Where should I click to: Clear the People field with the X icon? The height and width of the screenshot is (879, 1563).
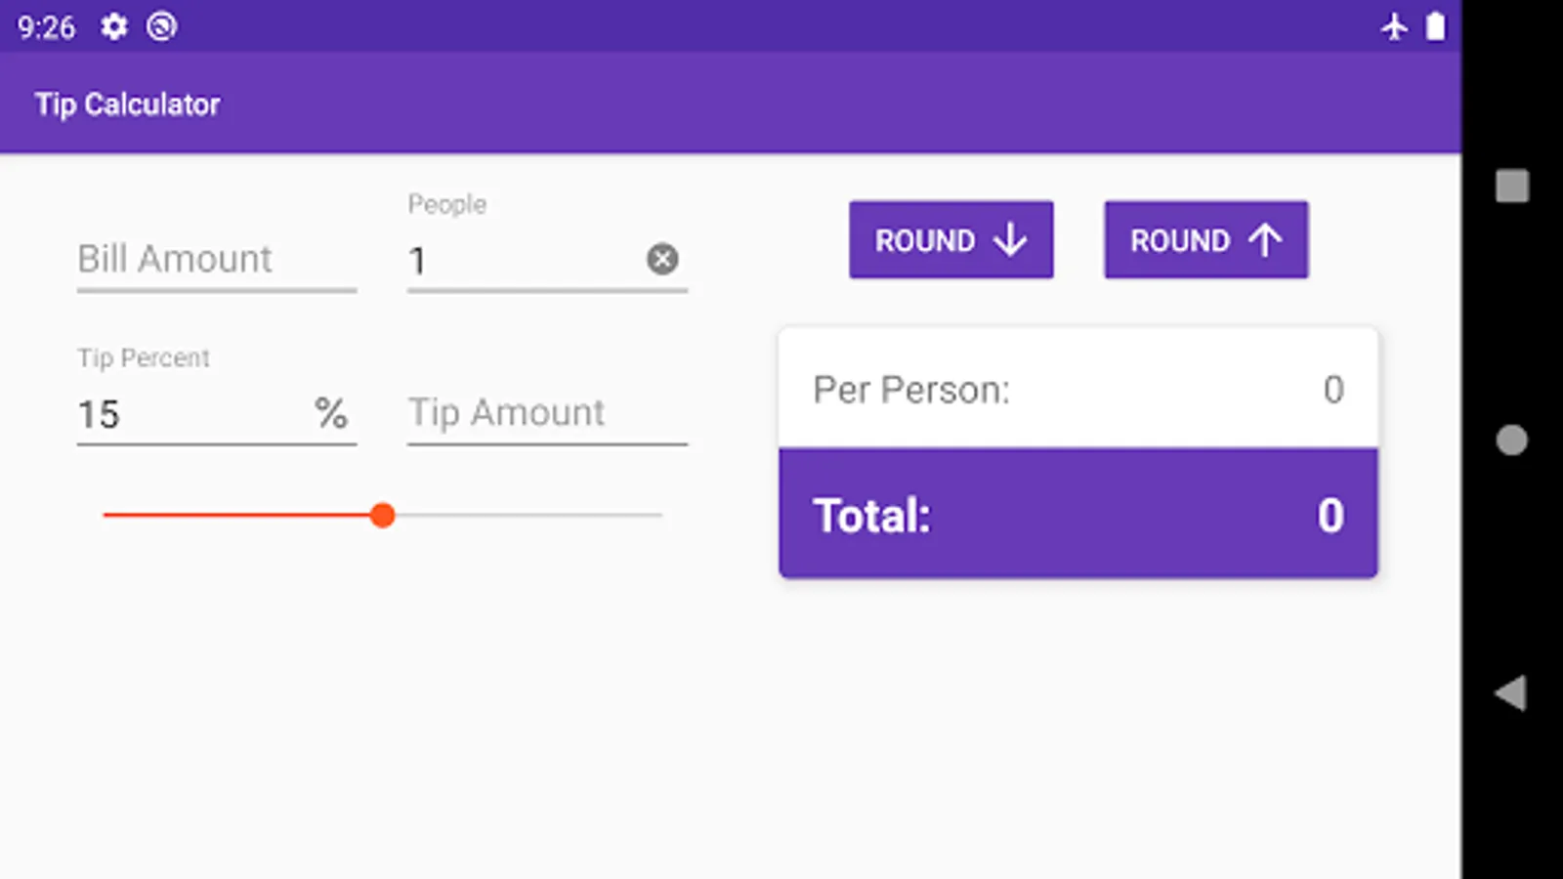[x=662, y=259]
